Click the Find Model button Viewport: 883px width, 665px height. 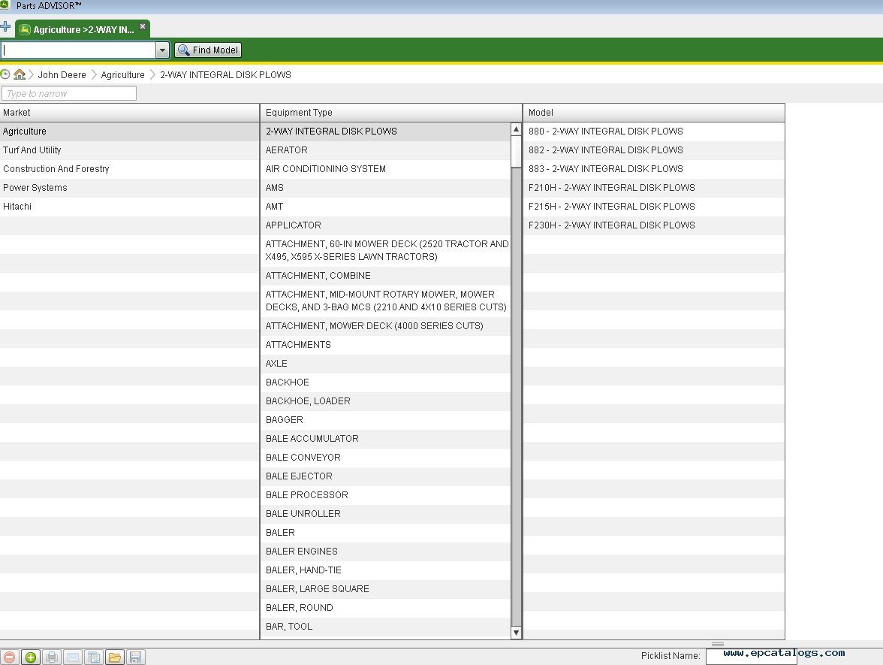pyautogui.click(x=207, y=50)
